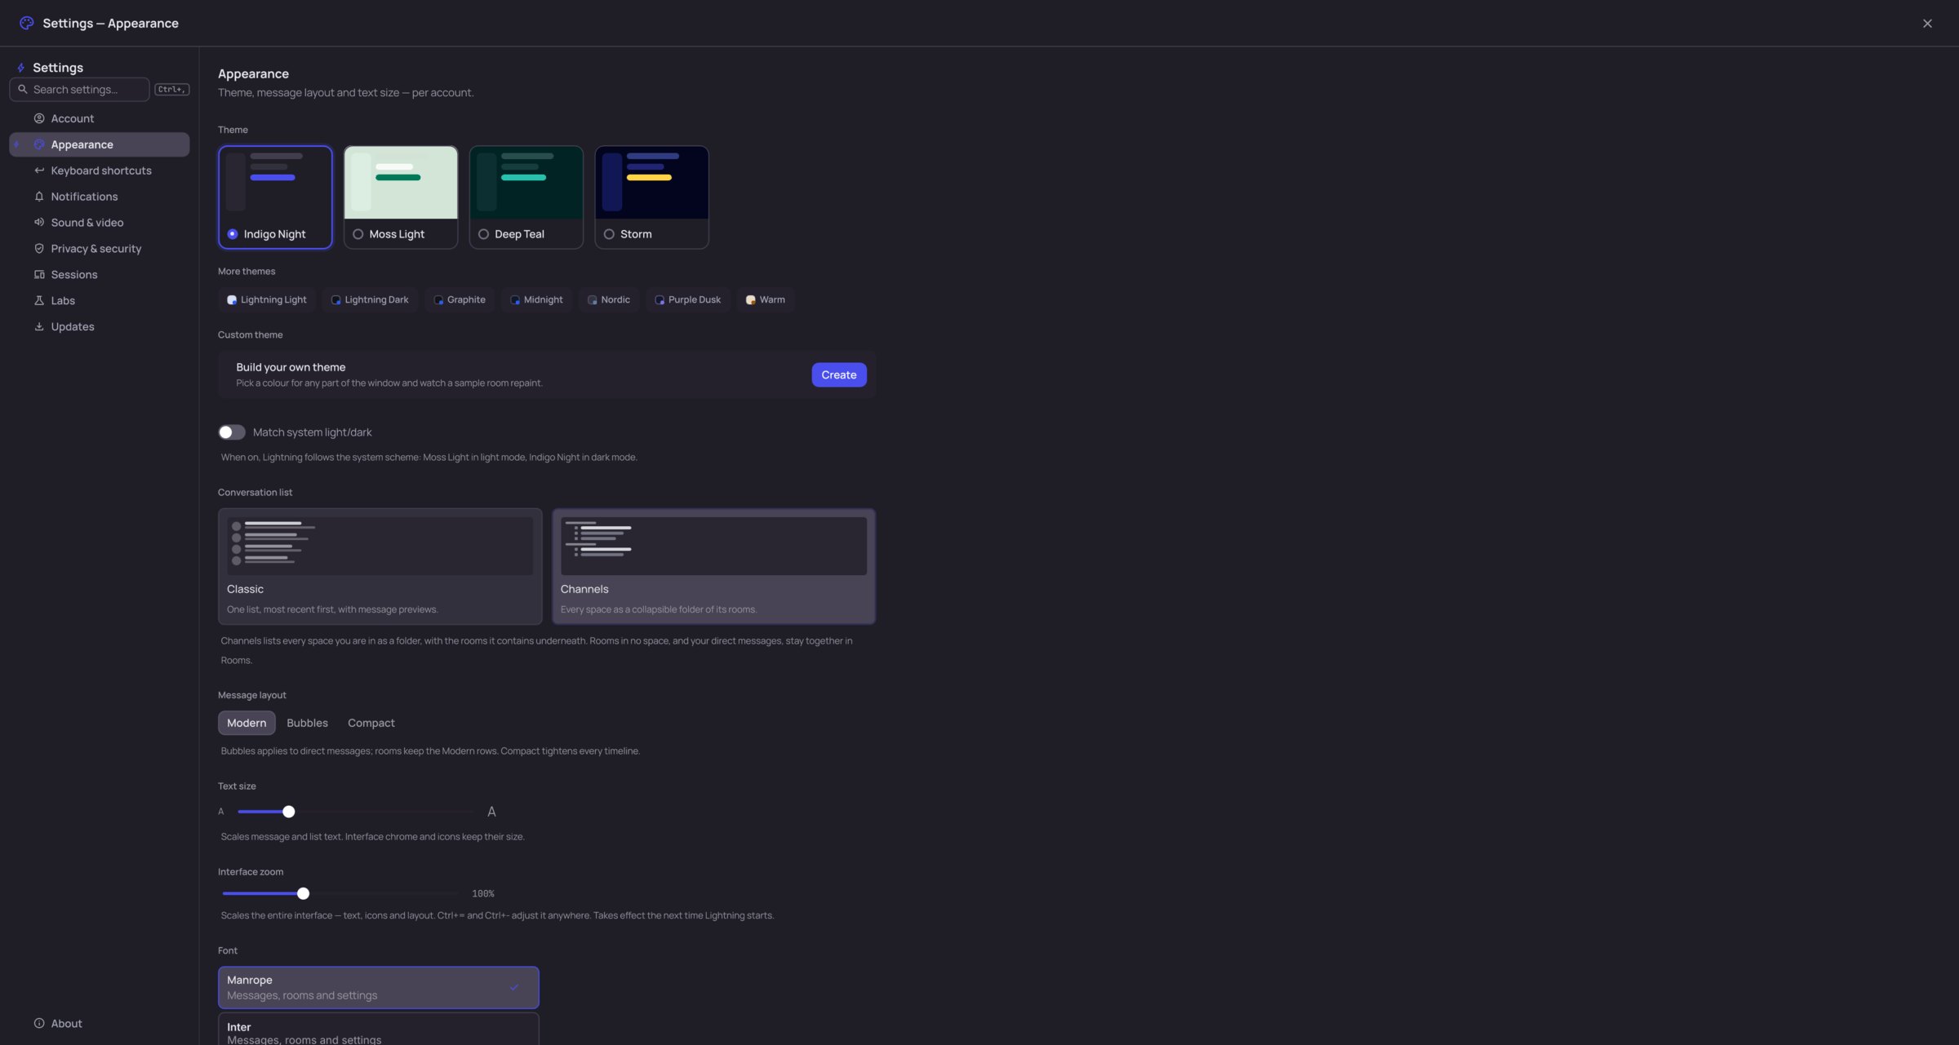1959x1045 pixels.
Task: Close the settings window with X
Action: click(1928, 24)
